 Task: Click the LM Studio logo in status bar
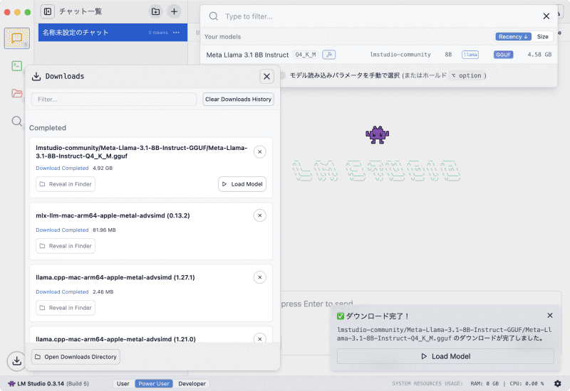(11, 383)
